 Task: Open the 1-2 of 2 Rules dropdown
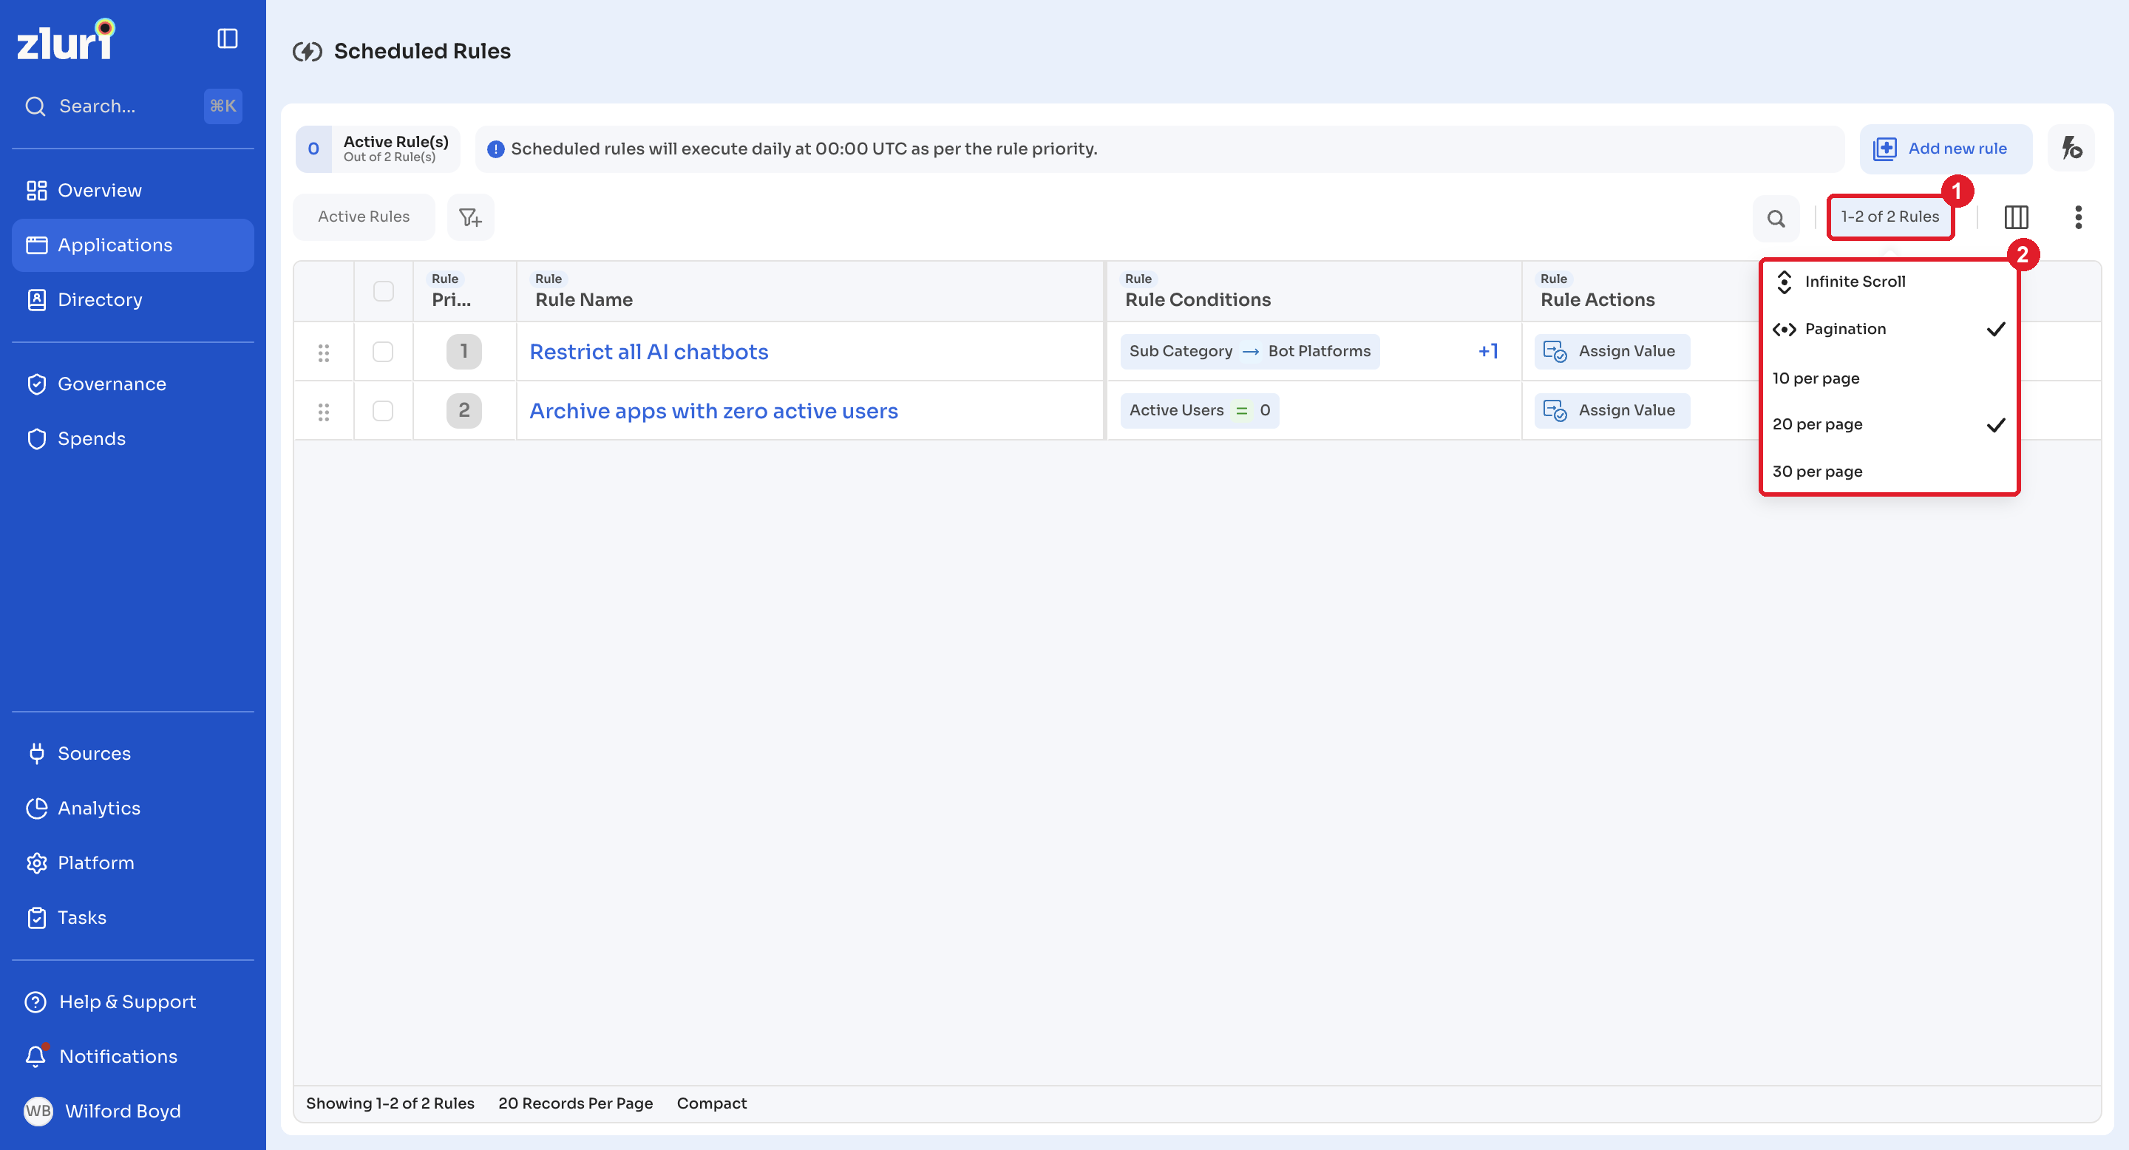[1889, 217]
